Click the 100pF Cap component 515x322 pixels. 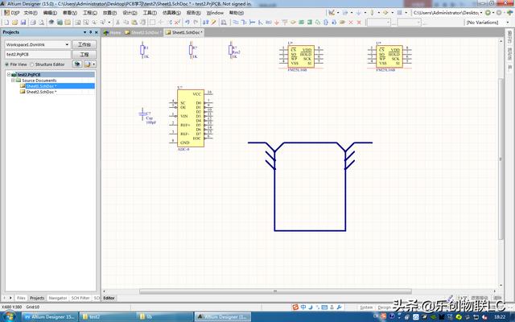pyautogui.click(x=146, y=116)
